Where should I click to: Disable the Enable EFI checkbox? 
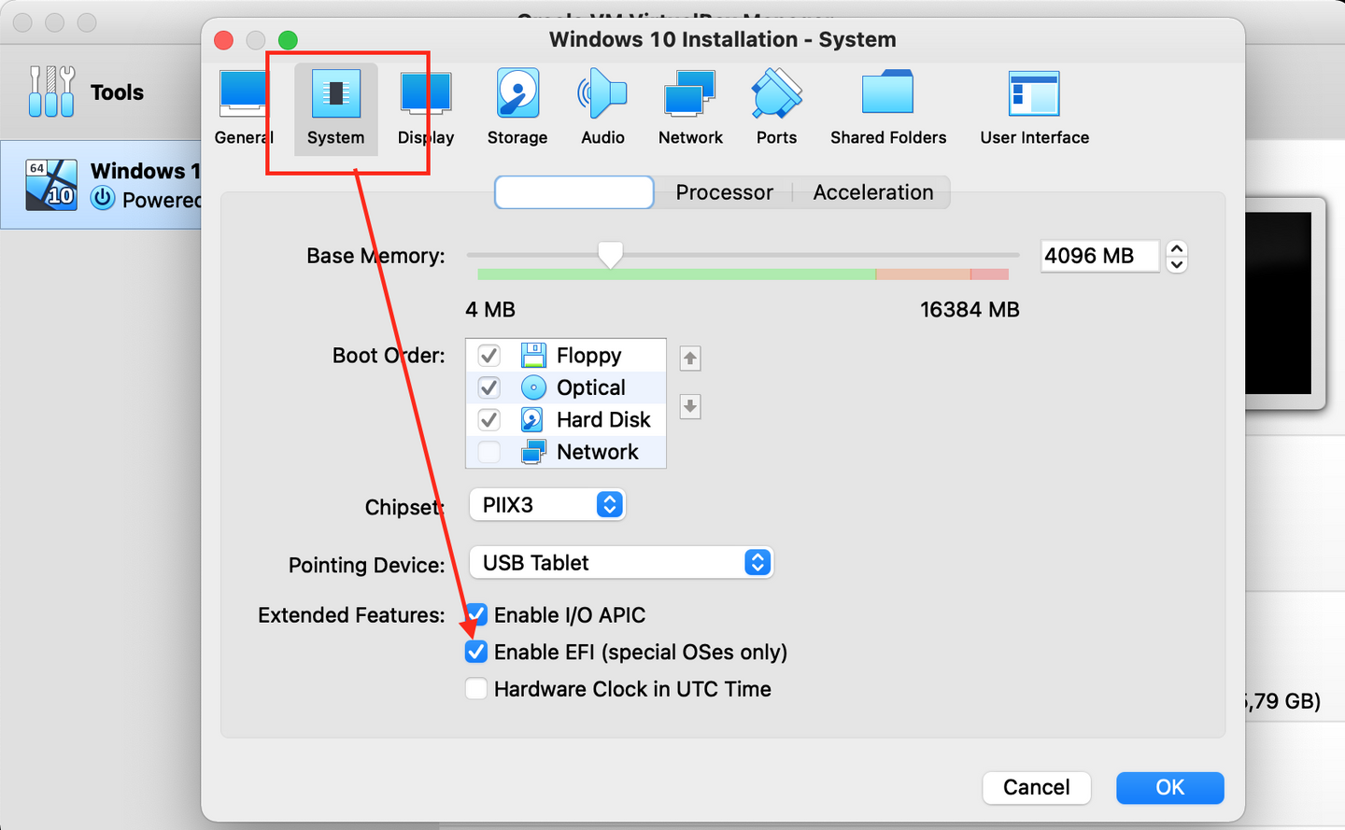(476, 652)
